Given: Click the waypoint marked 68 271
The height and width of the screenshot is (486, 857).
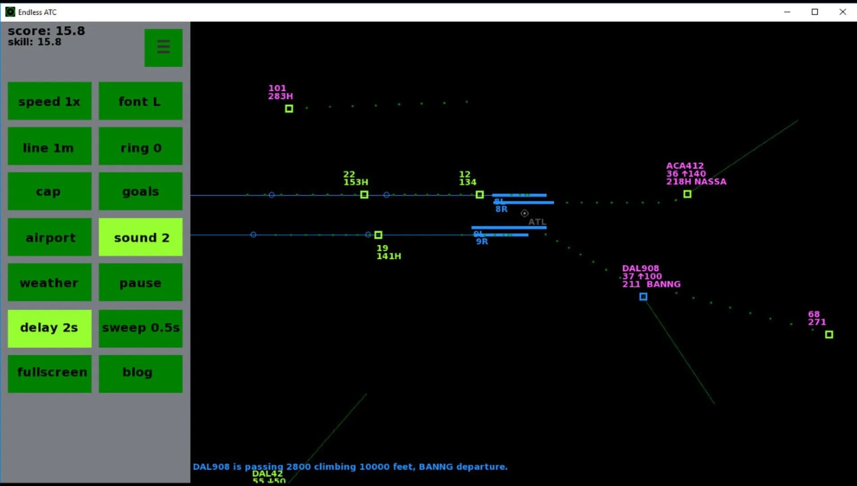Looking at the screenshot, I should pyautogui.click(x=829, y=334).
